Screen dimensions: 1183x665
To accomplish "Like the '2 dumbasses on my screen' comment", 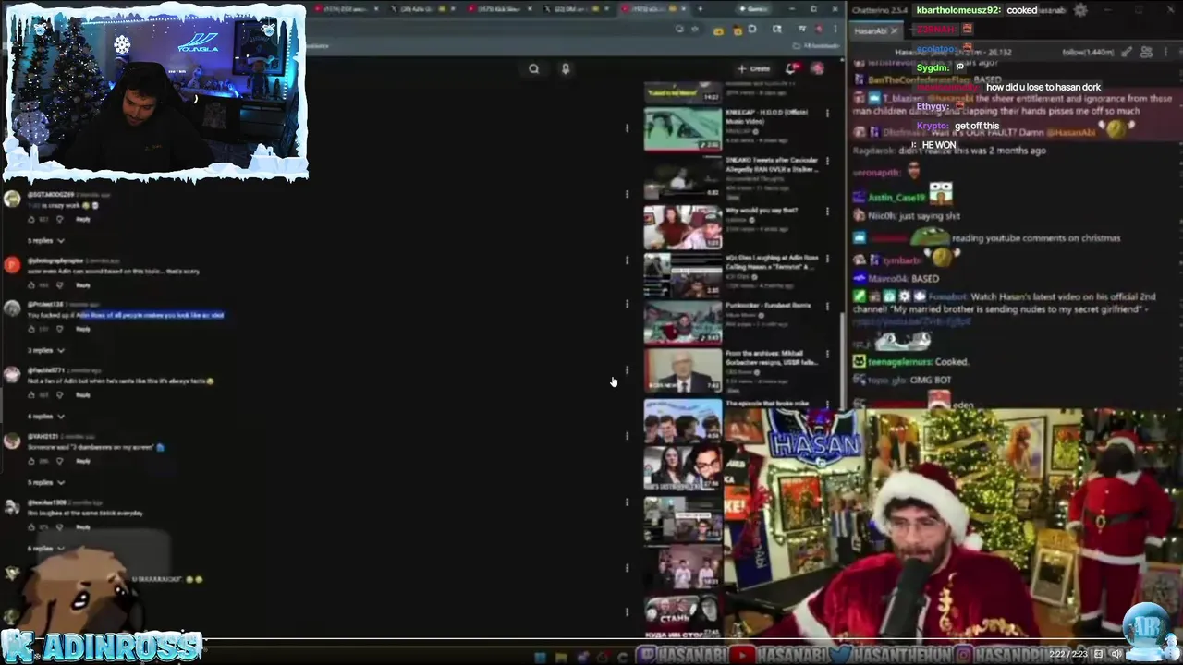I will (x=31, y=461).
